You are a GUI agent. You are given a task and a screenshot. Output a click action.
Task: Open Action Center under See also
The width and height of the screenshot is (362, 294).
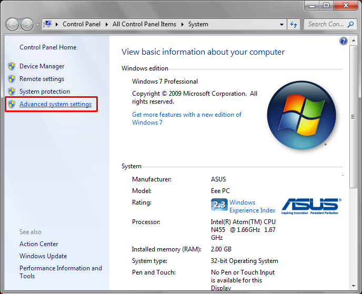point(38,244)
